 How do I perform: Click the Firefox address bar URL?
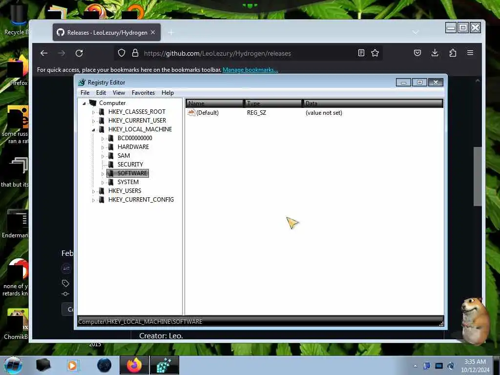(217, 54)
